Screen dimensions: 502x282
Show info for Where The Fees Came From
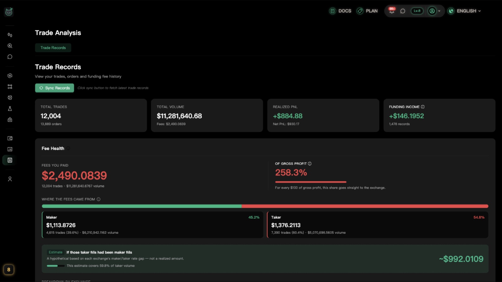click(x=99, y=199)
